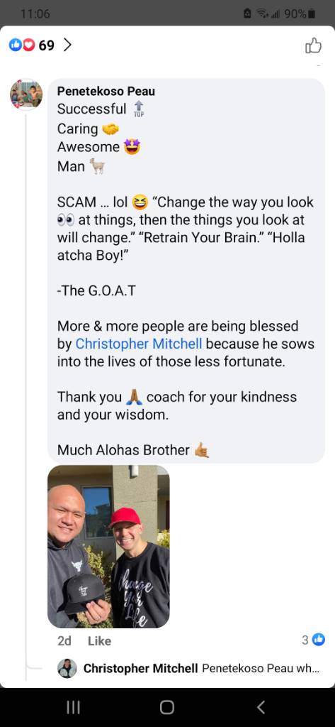The width and height of the screenshot is (335, 727).
Task: Open the 3 likes reaction count
Action: 313,640
